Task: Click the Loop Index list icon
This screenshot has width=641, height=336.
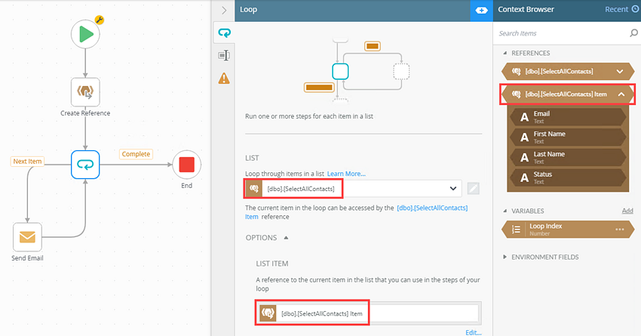Action: [x=517, y=230]
